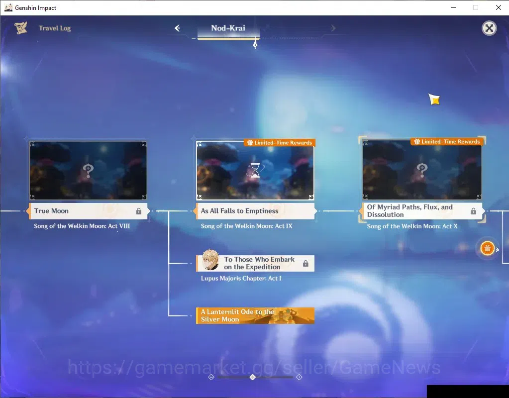Select the As All Falls to Emptiness label
The width and height of the screenshot is (509, 398).
tap(255, 211)
